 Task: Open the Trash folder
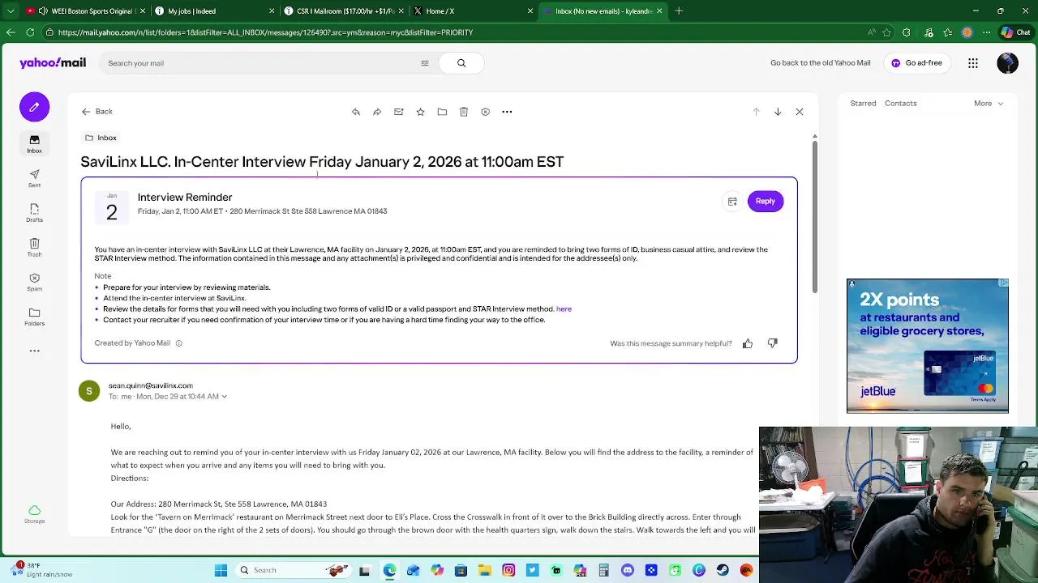(x=34, y=248)
